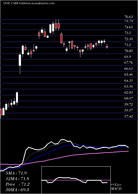The width and height of the screenshot is (138, 194).
Task: Click the last red candlestick on the chart
Action: (107, 47)
